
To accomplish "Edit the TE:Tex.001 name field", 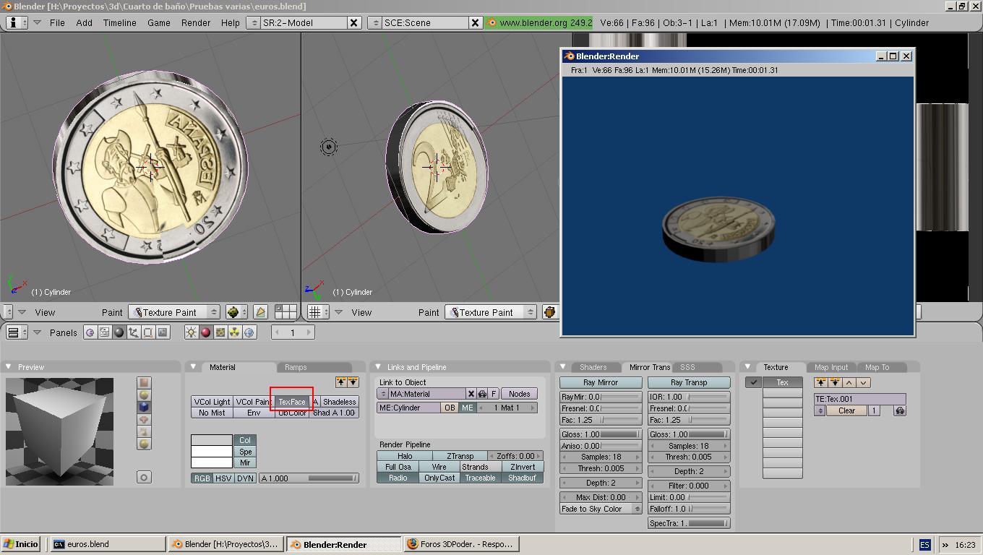I will pyautogui.click(x=860, y=399).
